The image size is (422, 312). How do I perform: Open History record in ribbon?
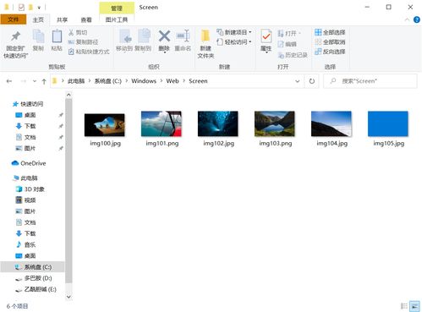293,55
